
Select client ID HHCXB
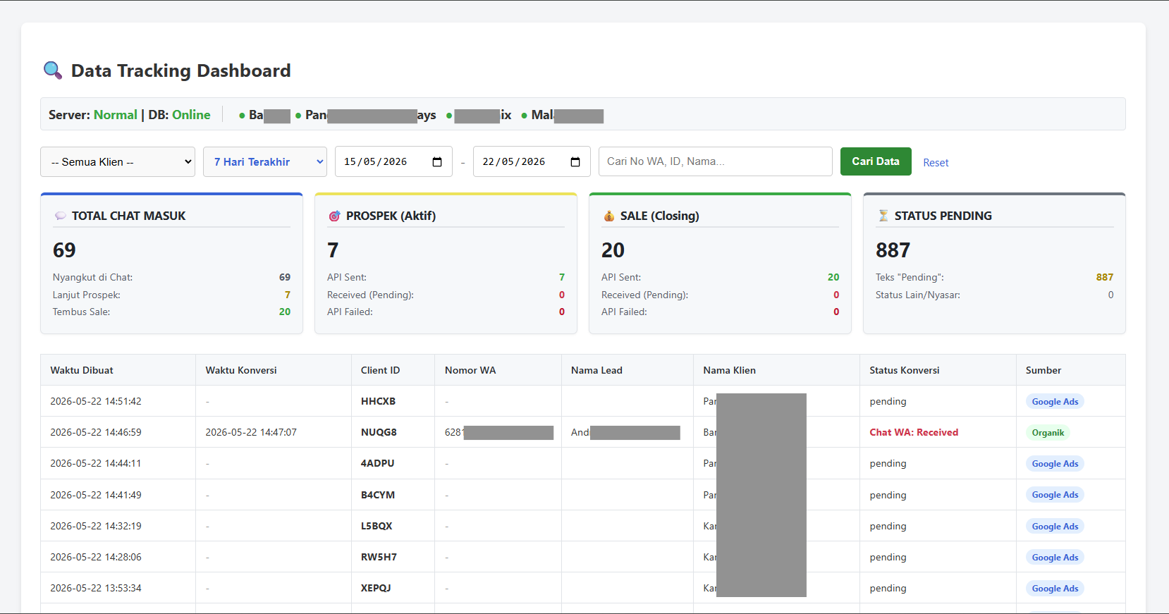[x=378, y=401]
